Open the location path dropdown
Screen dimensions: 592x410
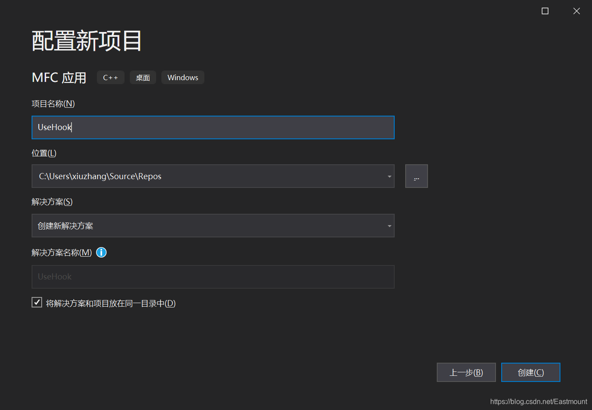pyautogui.click(x=389, y=177)
